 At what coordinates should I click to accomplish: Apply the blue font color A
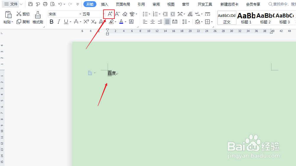tap(121, 22)
